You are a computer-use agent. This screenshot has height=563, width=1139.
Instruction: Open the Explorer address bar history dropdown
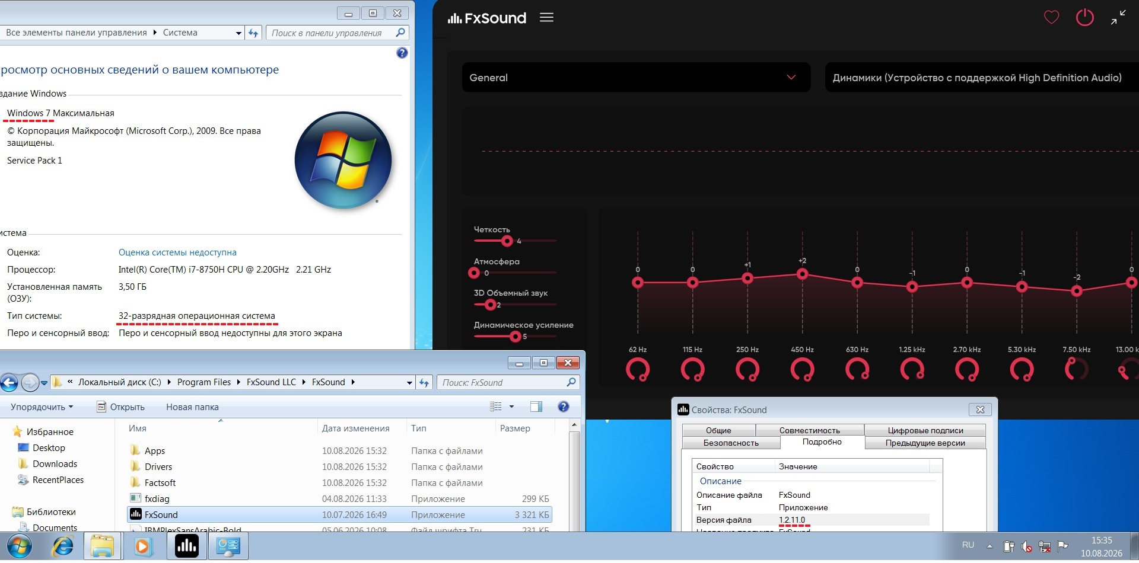tap(409, 383)
